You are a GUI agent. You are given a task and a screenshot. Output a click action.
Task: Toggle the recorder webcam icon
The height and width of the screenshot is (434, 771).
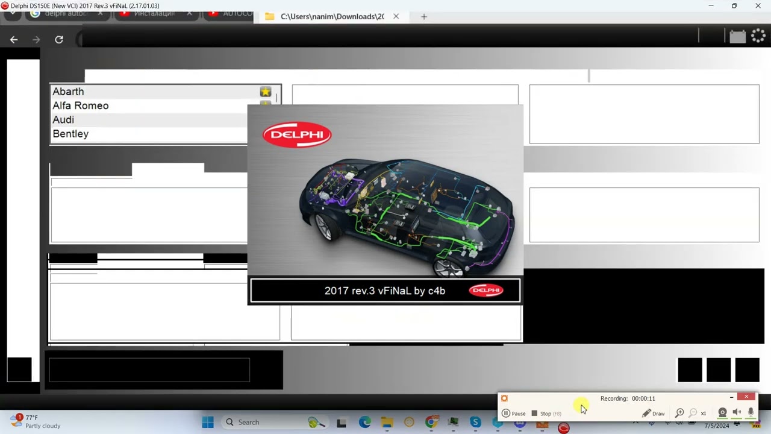point(722,413)
